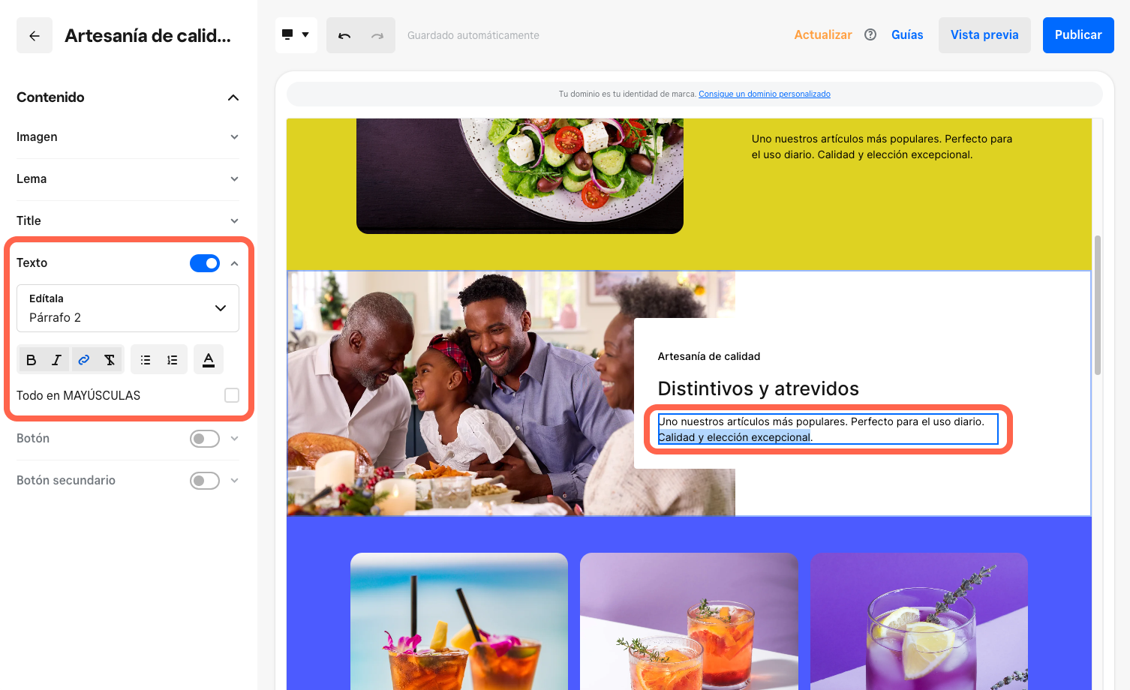Screen dimensions: 1130x690
Task: Expand the Imagen section
Action: click(x=234, y=137)
